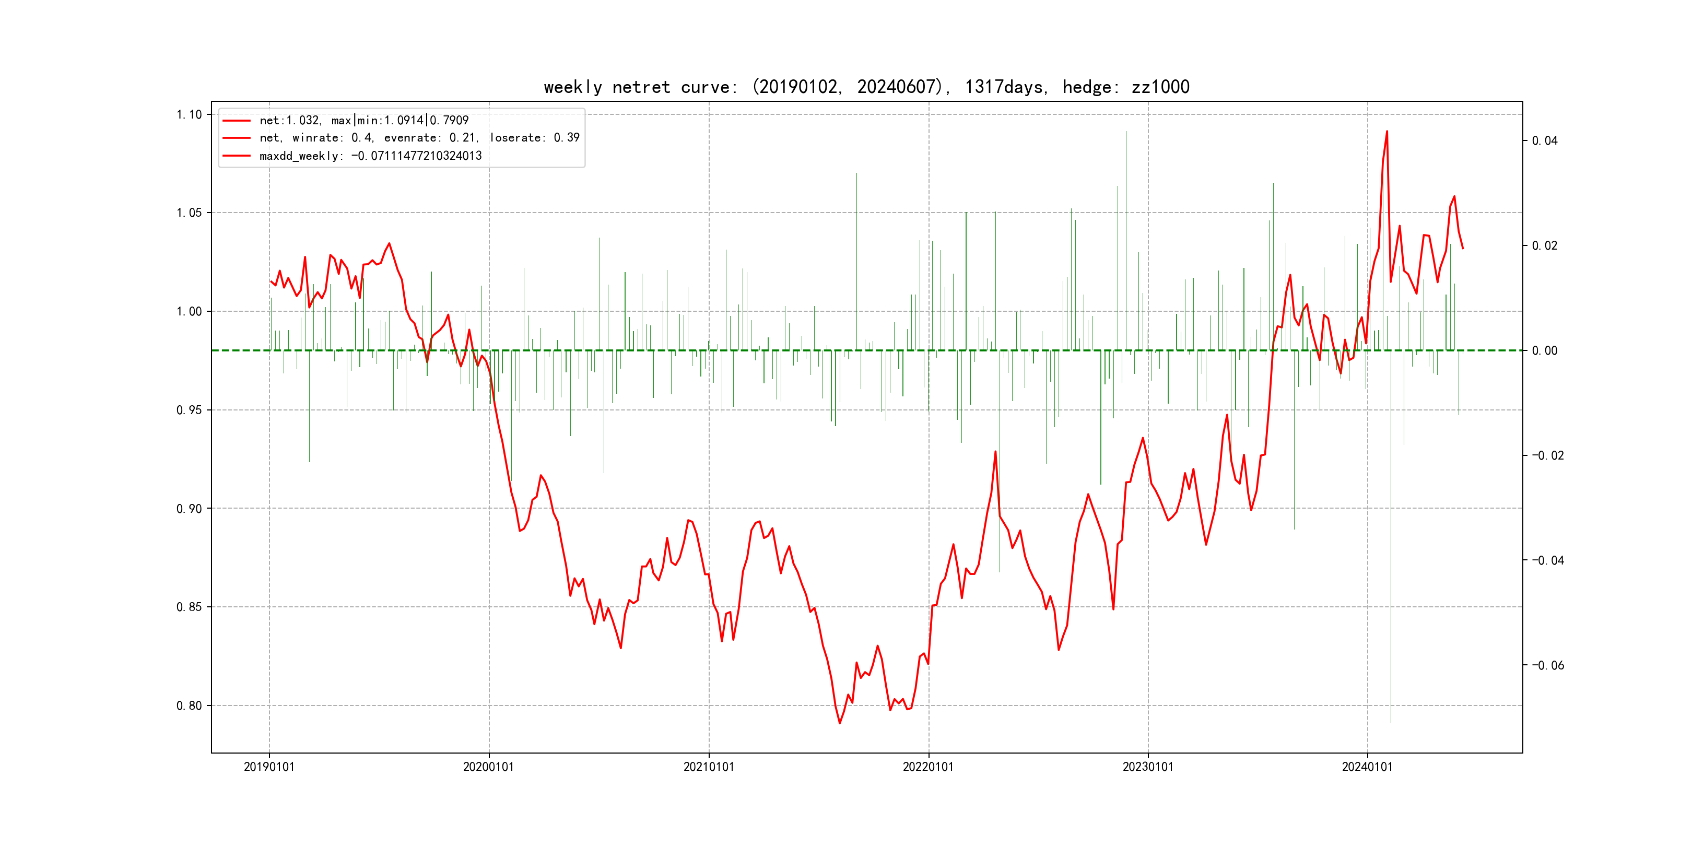The image size is (1692, 846).
Task: Click the 20190101 x-axis date label
Action: point(269,767)
